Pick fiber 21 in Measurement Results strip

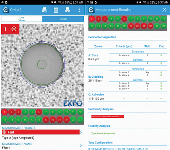[144, 26]
